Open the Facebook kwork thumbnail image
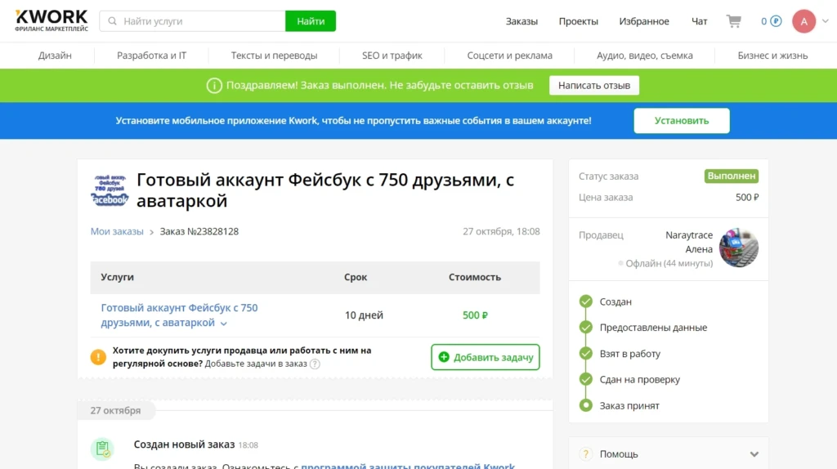This screenshot has height=469, width=837. coord(110,190)
